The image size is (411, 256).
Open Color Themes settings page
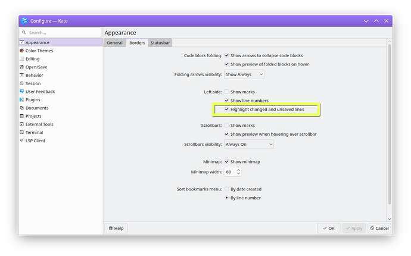61,51
